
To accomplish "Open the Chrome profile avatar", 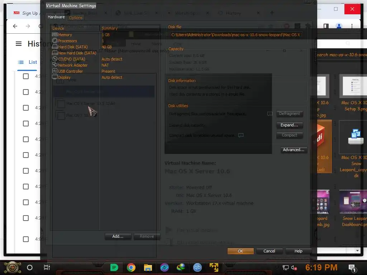I will point(339,26).
